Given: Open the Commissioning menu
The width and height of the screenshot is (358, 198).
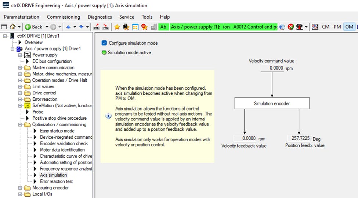Looking at the screenshot, I should (63, 17).
